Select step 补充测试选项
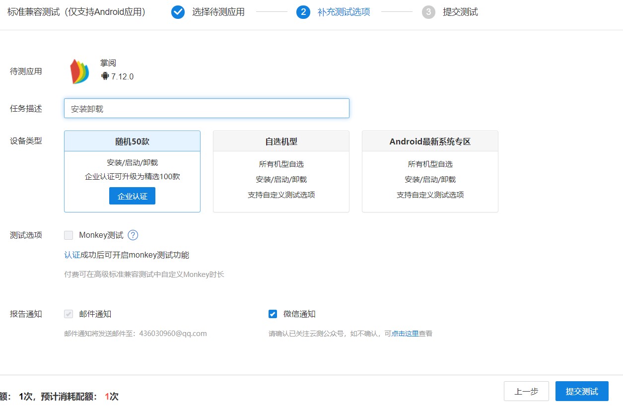 click(x=344, y=12)
